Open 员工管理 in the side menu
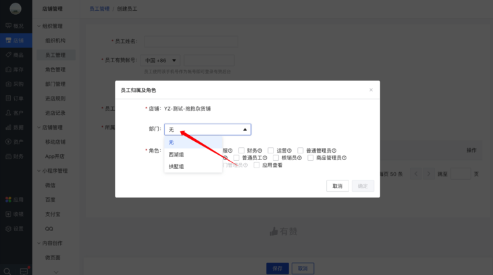This screenshot has height=275, width=493. (55, 55)
